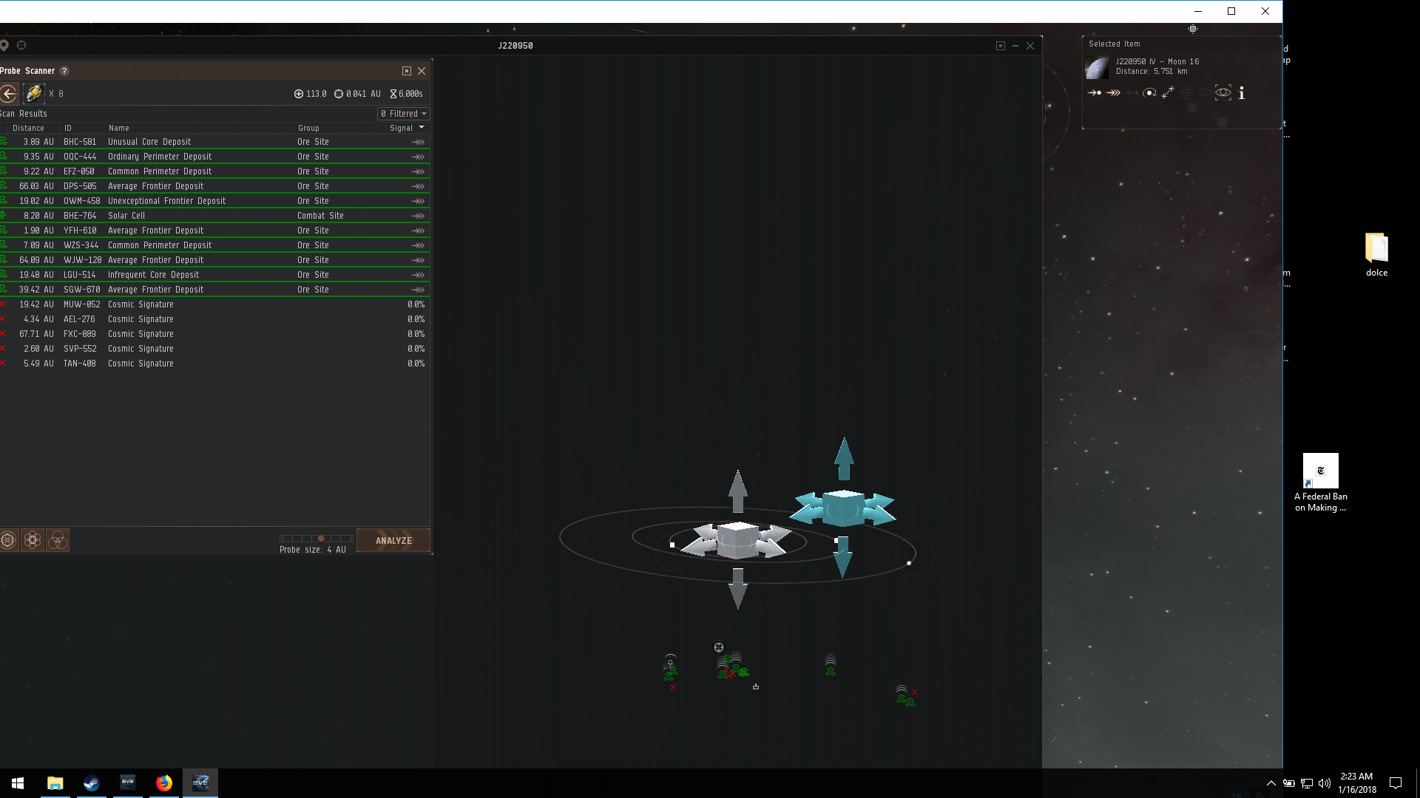1420x798 pixels.
Task: Select the pinpoint probe formation icon
Action: pyautogui.click(x=33, y=541)
